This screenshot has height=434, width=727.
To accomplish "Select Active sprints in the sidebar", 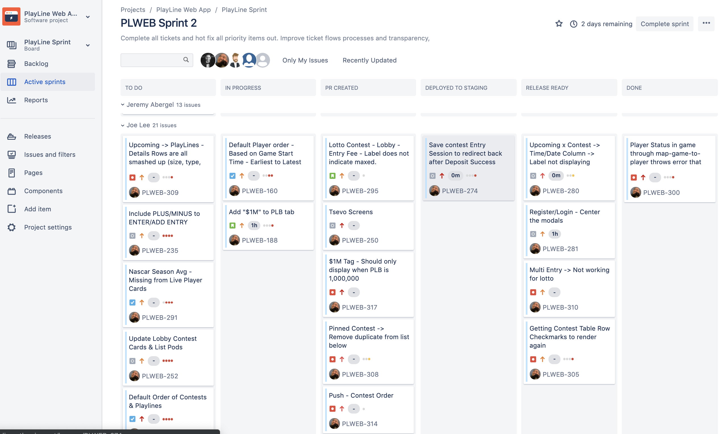I will (44, 82).
